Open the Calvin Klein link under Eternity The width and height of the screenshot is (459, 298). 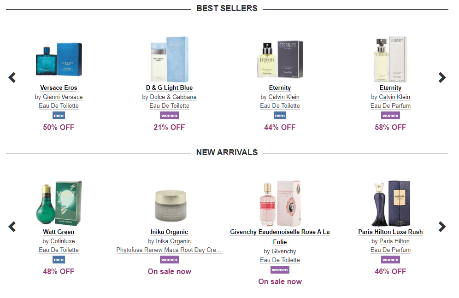[283, 97]
